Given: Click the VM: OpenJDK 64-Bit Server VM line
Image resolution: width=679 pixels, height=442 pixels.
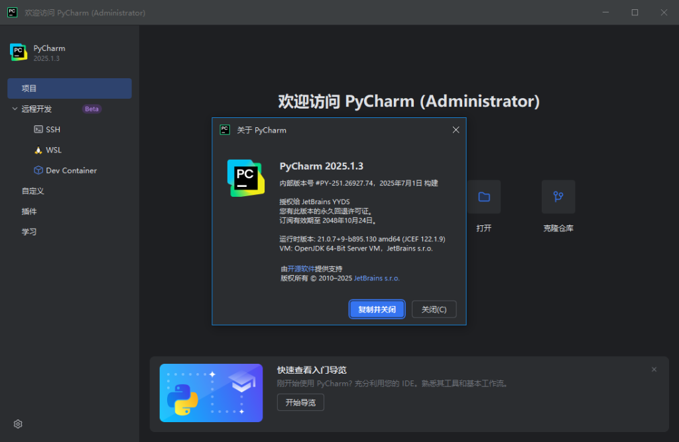Looking at the screenshot, I should [x=356, y=249].
